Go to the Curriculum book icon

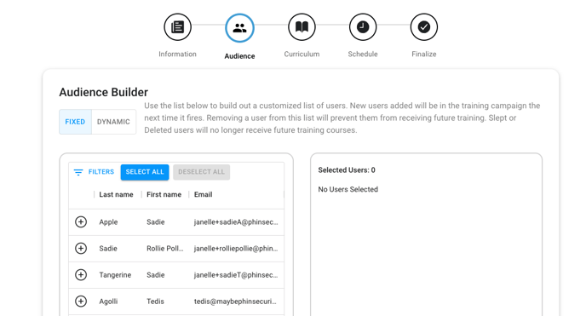302,27
